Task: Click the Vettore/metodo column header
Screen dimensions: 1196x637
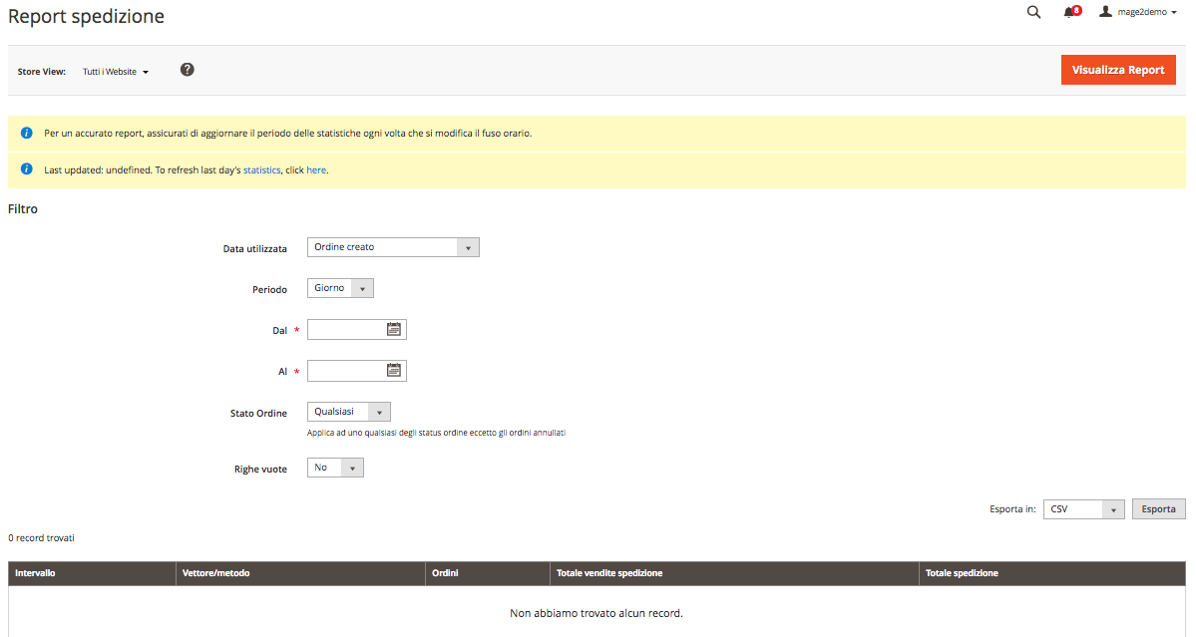Action: pos(300,573)
